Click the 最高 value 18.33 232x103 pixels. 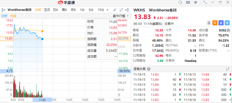coord(159,30)
